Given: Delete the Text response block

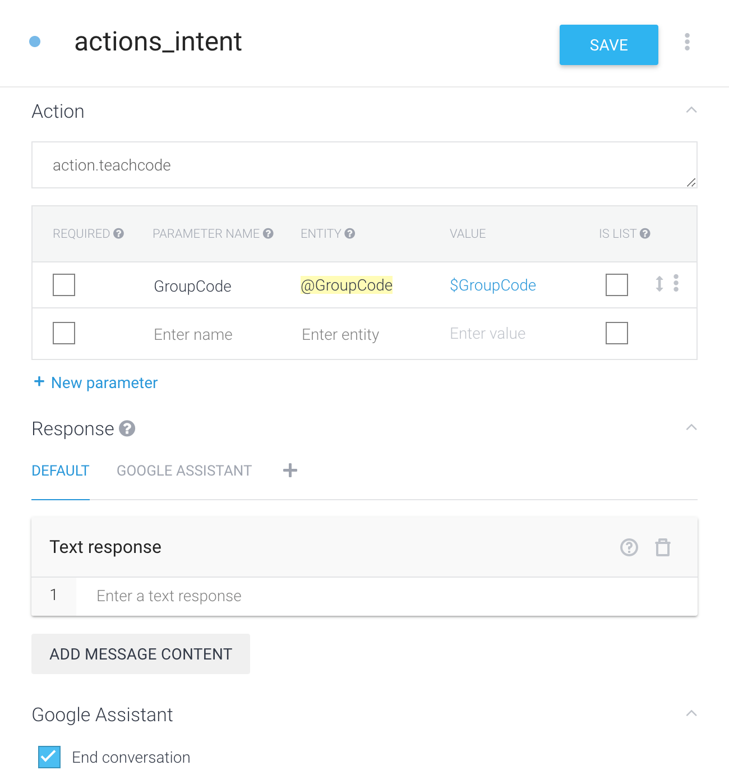Looking at the screenshot, I should click(662, 547).
